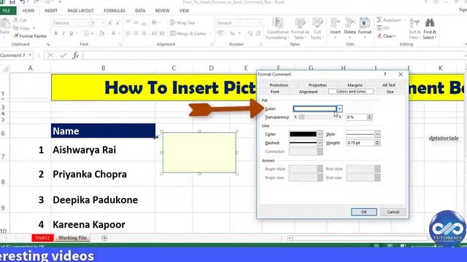Click the Insert Function fx icon

76,55
